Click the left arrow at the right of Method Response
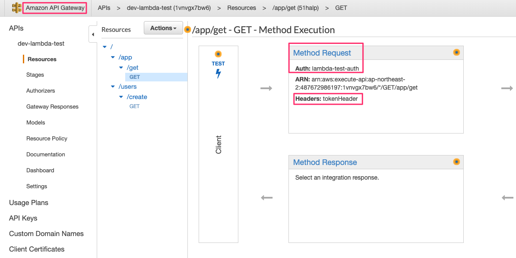516x258 pixels. click(507, 198)
